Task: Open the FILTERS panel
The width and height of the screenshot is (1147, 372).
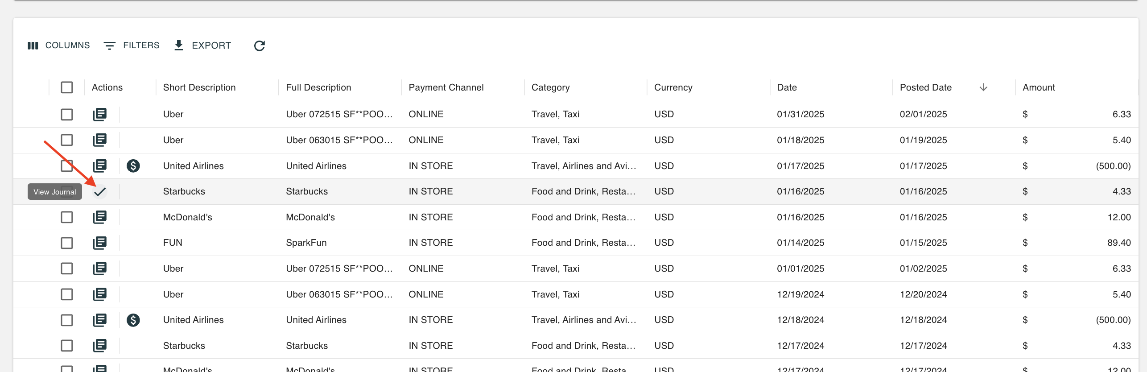Action: click(x=132, y=45)
